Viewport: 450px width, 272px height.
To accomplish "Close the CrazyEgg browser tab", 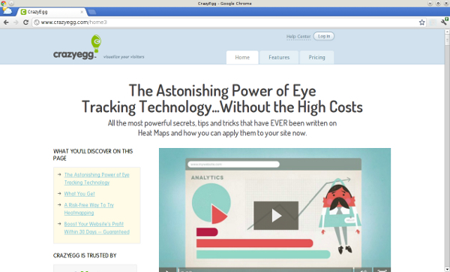I will (82, 12).
